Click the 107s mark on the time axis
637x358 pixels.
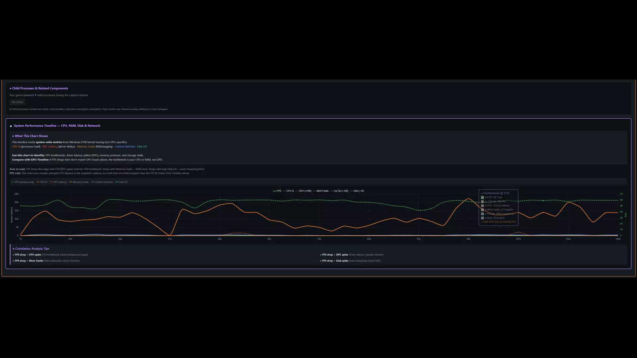point(518,239)
